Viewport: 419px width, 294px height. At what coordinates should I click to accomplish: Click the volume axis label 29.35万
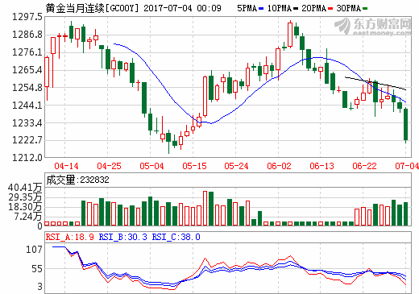tap(25, 197)
